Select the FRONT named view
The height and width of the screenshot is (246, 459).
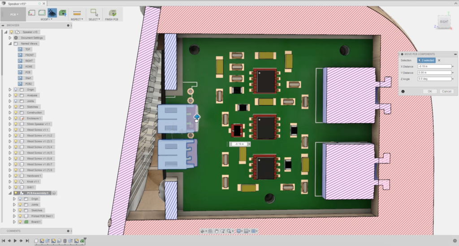[29, 55]
